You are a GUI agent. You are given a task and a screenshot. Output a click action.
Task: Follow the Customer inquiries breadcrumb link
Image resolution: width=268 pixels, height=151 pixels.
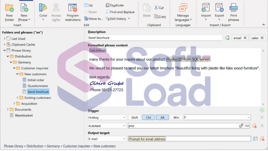pyautogui.click(x=77, y=146)
